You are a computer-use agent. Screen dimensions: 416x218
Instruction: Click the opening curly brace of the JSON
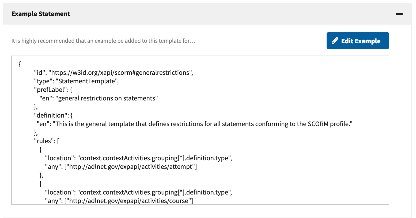[20, 64]
